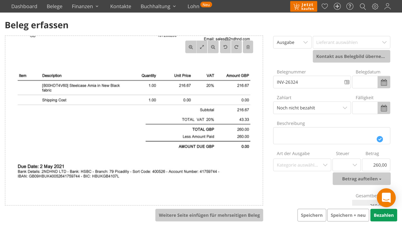Open the Kategorie auswählen dropdown
This screenshot has width=402, height=226.
[x=302, y=165]
